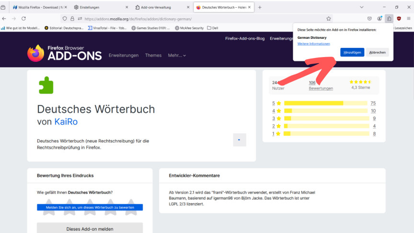Filter reviews by 5 star row
Viewport: 414px width, 233px height.
(324, 103)
